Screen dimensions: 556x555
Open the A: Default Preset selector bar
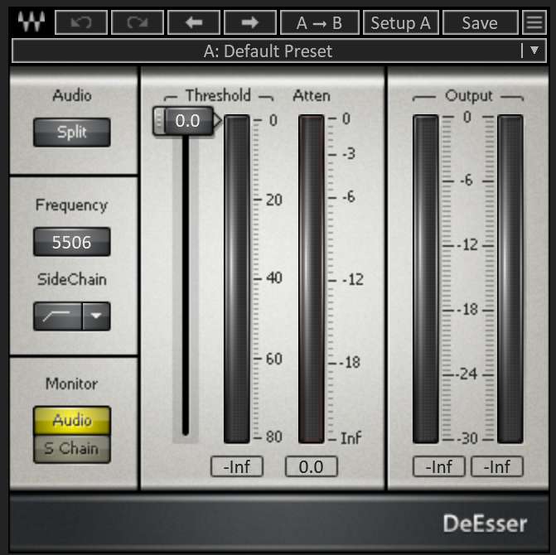268,51
